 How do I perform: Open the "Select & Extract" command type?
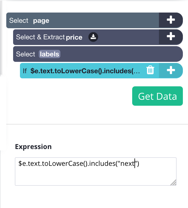[x=40, y=37]
